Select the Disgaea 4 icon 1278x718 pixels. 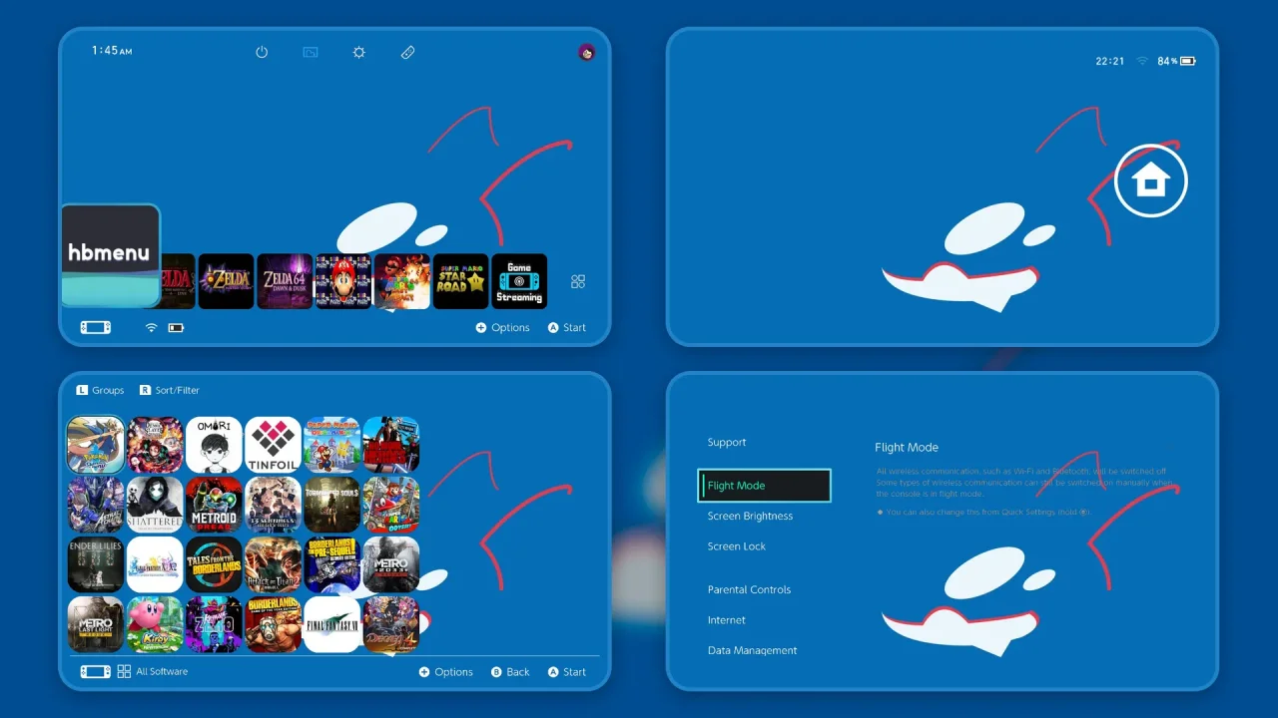tap(390, 624)
